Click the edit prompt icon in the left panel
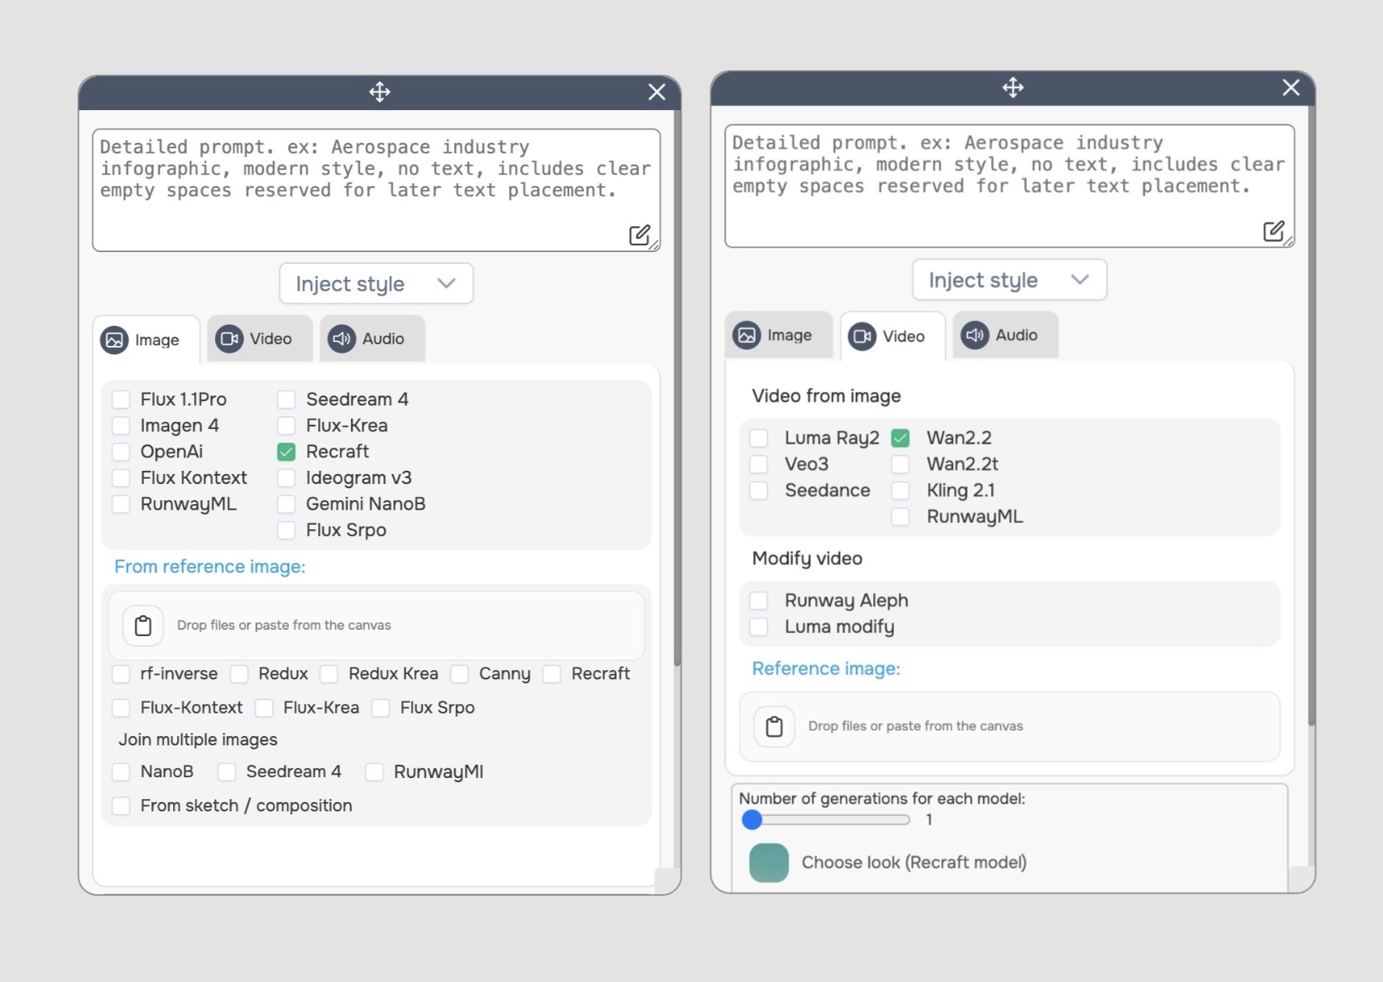The width and height of the screenshot is (1383, 982). pyautogui.click(x=640, y=235)
